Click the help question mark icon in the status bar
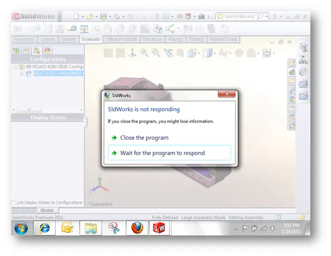The height and width of the screenshot is (256, 331). tap(278, 217)
